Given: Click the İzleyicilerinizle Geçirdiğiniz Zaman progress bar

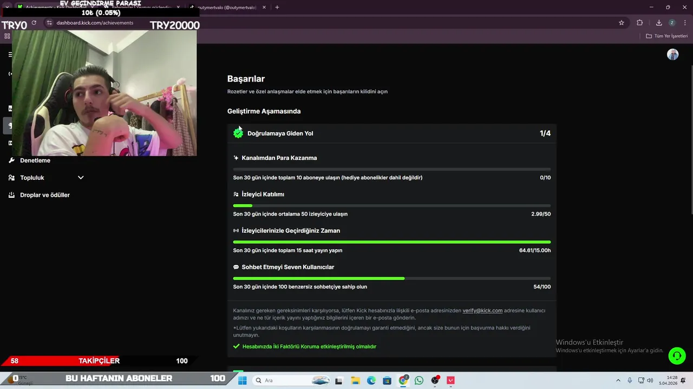Looking at the screenshot, I should [x=392, y=242].
